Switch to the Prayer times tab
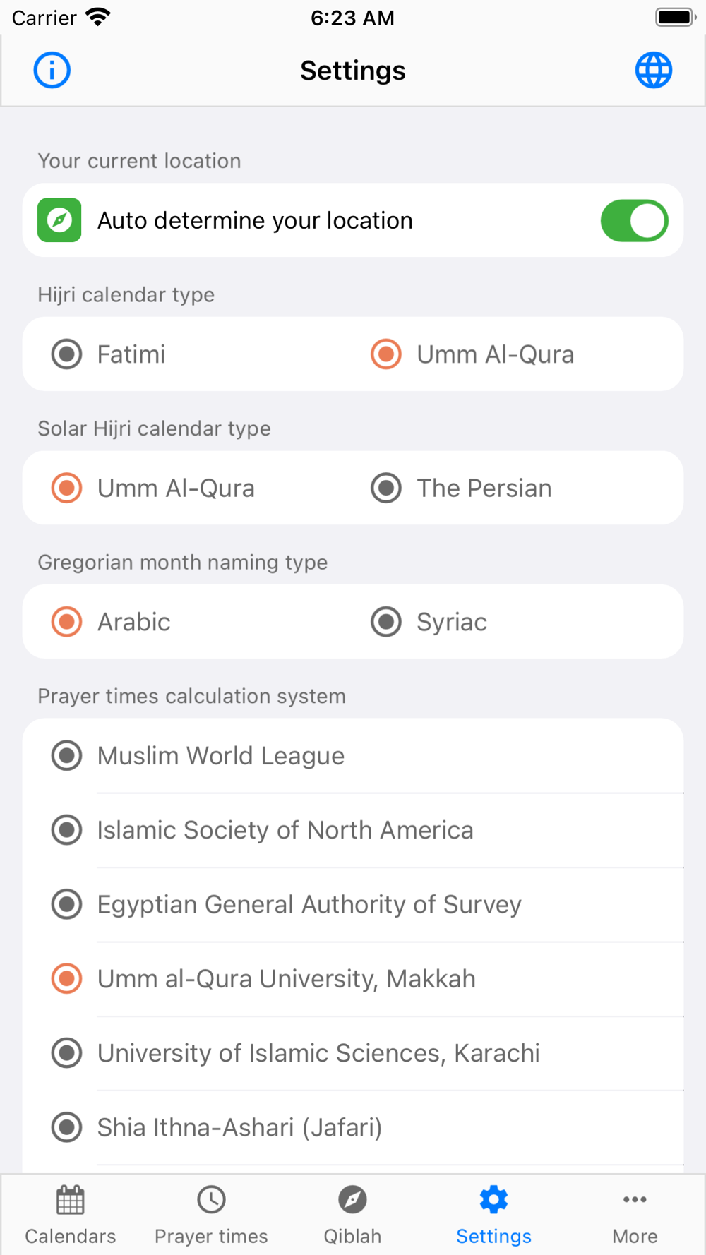Screen dimensions: 706x1255 pos(211,1215)
